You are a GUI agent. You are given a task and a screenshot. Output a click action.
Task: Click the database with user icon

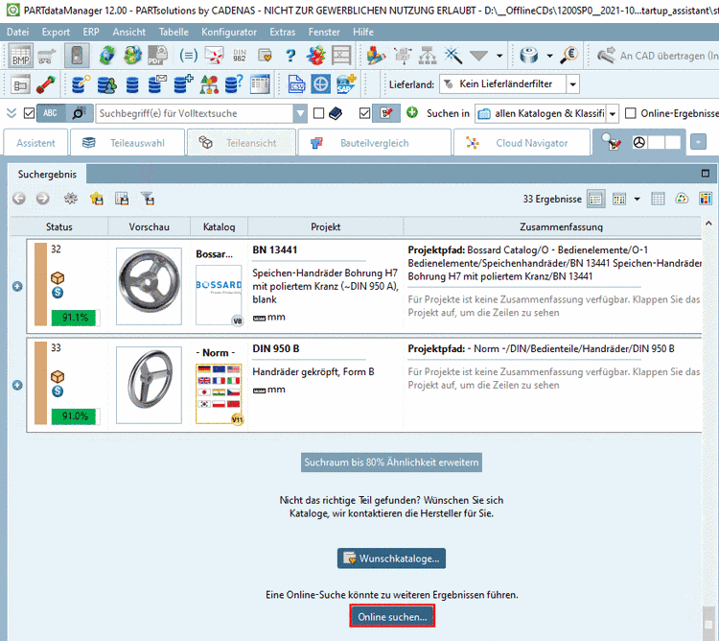tap(106, 84)
